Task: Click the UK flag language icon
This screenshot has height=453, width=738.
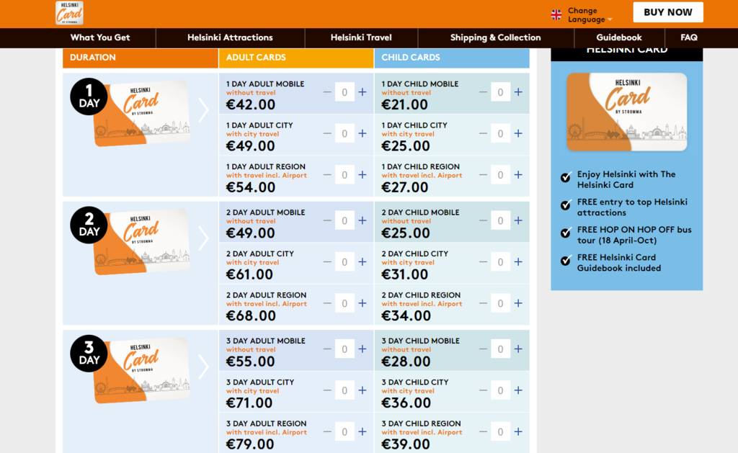Action: [556, 15]
